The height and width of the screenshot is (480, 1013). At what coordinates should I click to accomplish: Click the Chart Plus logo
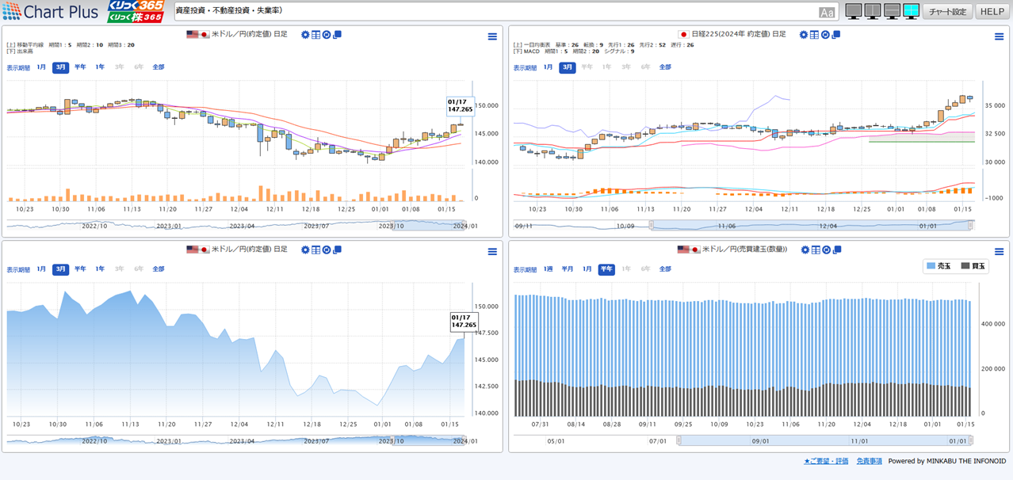click(51, 12)
